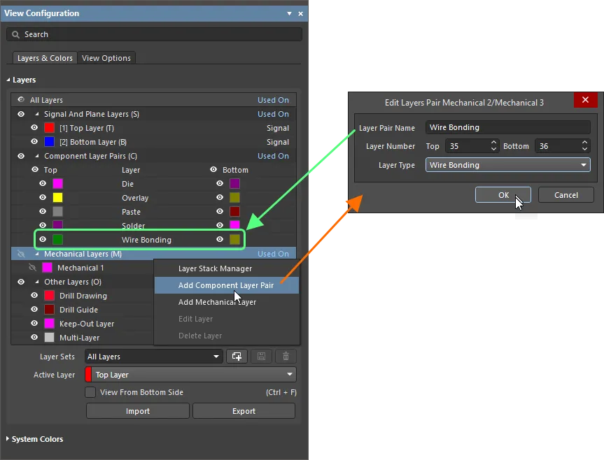Click the add new layer set icon
Image resolution: width=604 pixels, height=460 pixels.
click(x=237, y=357)
